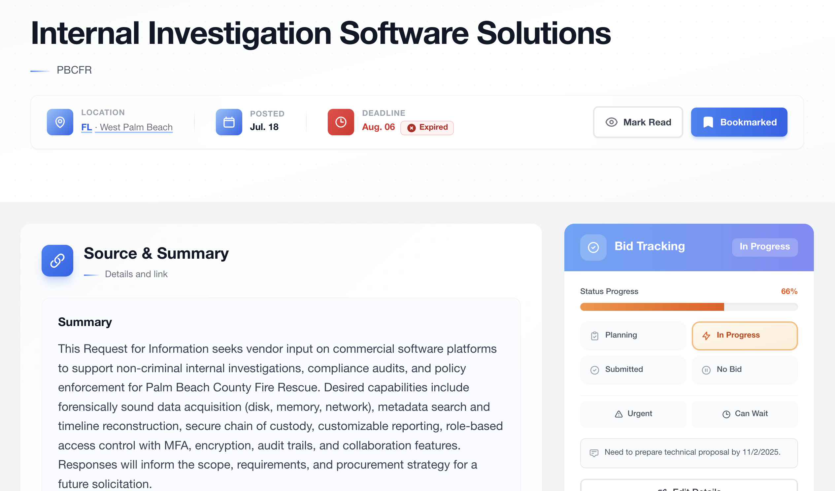Click the Bid Tracking checkmark icon
Screen dimensions: 835x491
click(x=593, y=247)
